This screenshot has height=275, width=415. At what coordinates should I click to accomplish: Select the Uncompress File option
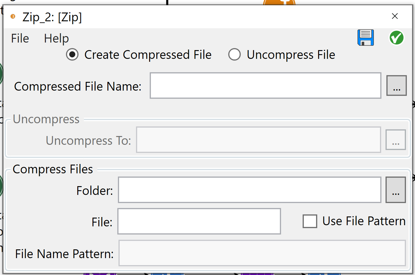point(234,54)
